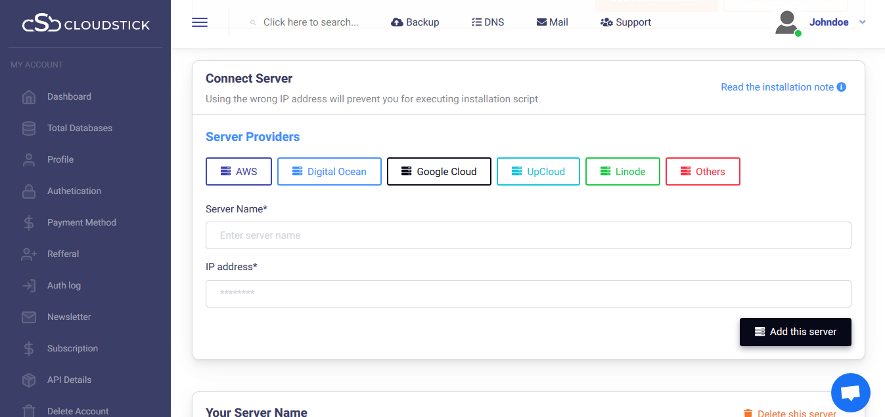Open the Johndoe profile avatar menu

coord(787,23)
